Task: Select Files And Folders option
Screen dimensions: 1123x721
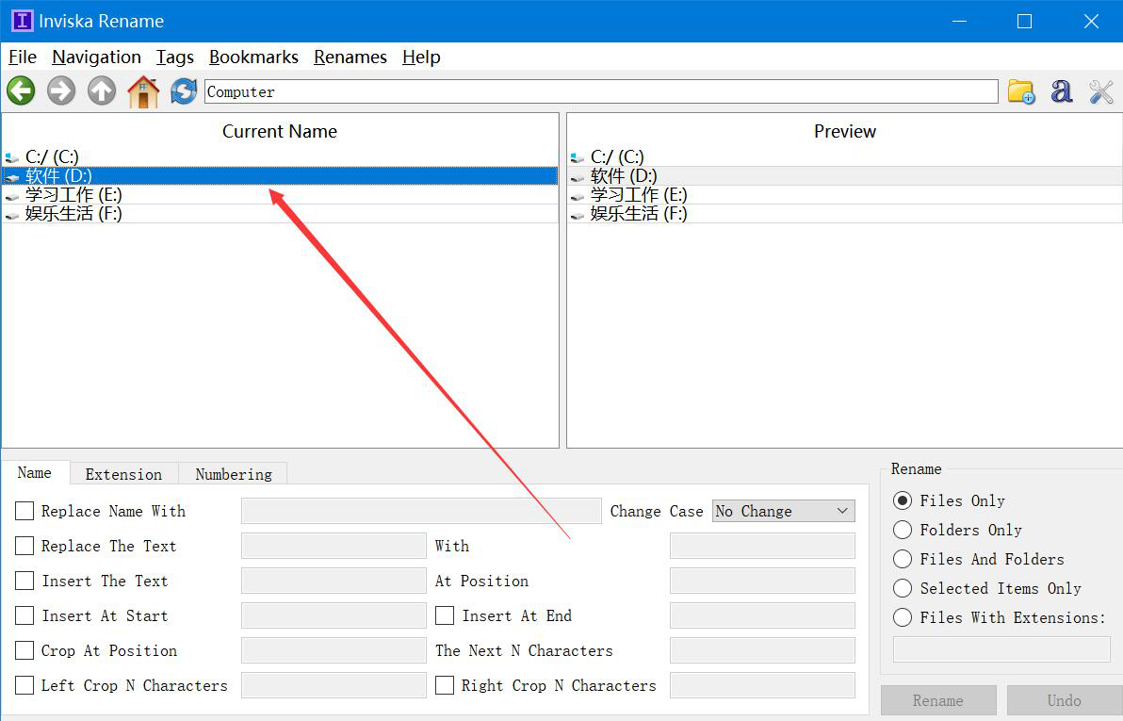Action: (903, 559)
